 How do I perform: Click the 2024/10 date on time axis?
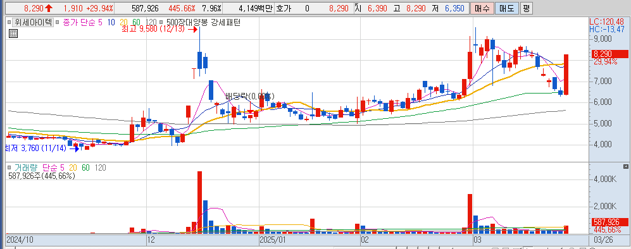tap(20, 240)
